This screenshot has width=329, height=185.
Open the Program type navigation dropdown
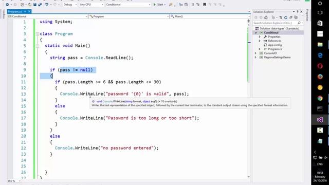pyautogui.click(x=129, y=16)
